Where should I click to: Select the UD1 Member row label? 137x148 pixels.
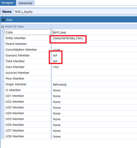(15, 96)
